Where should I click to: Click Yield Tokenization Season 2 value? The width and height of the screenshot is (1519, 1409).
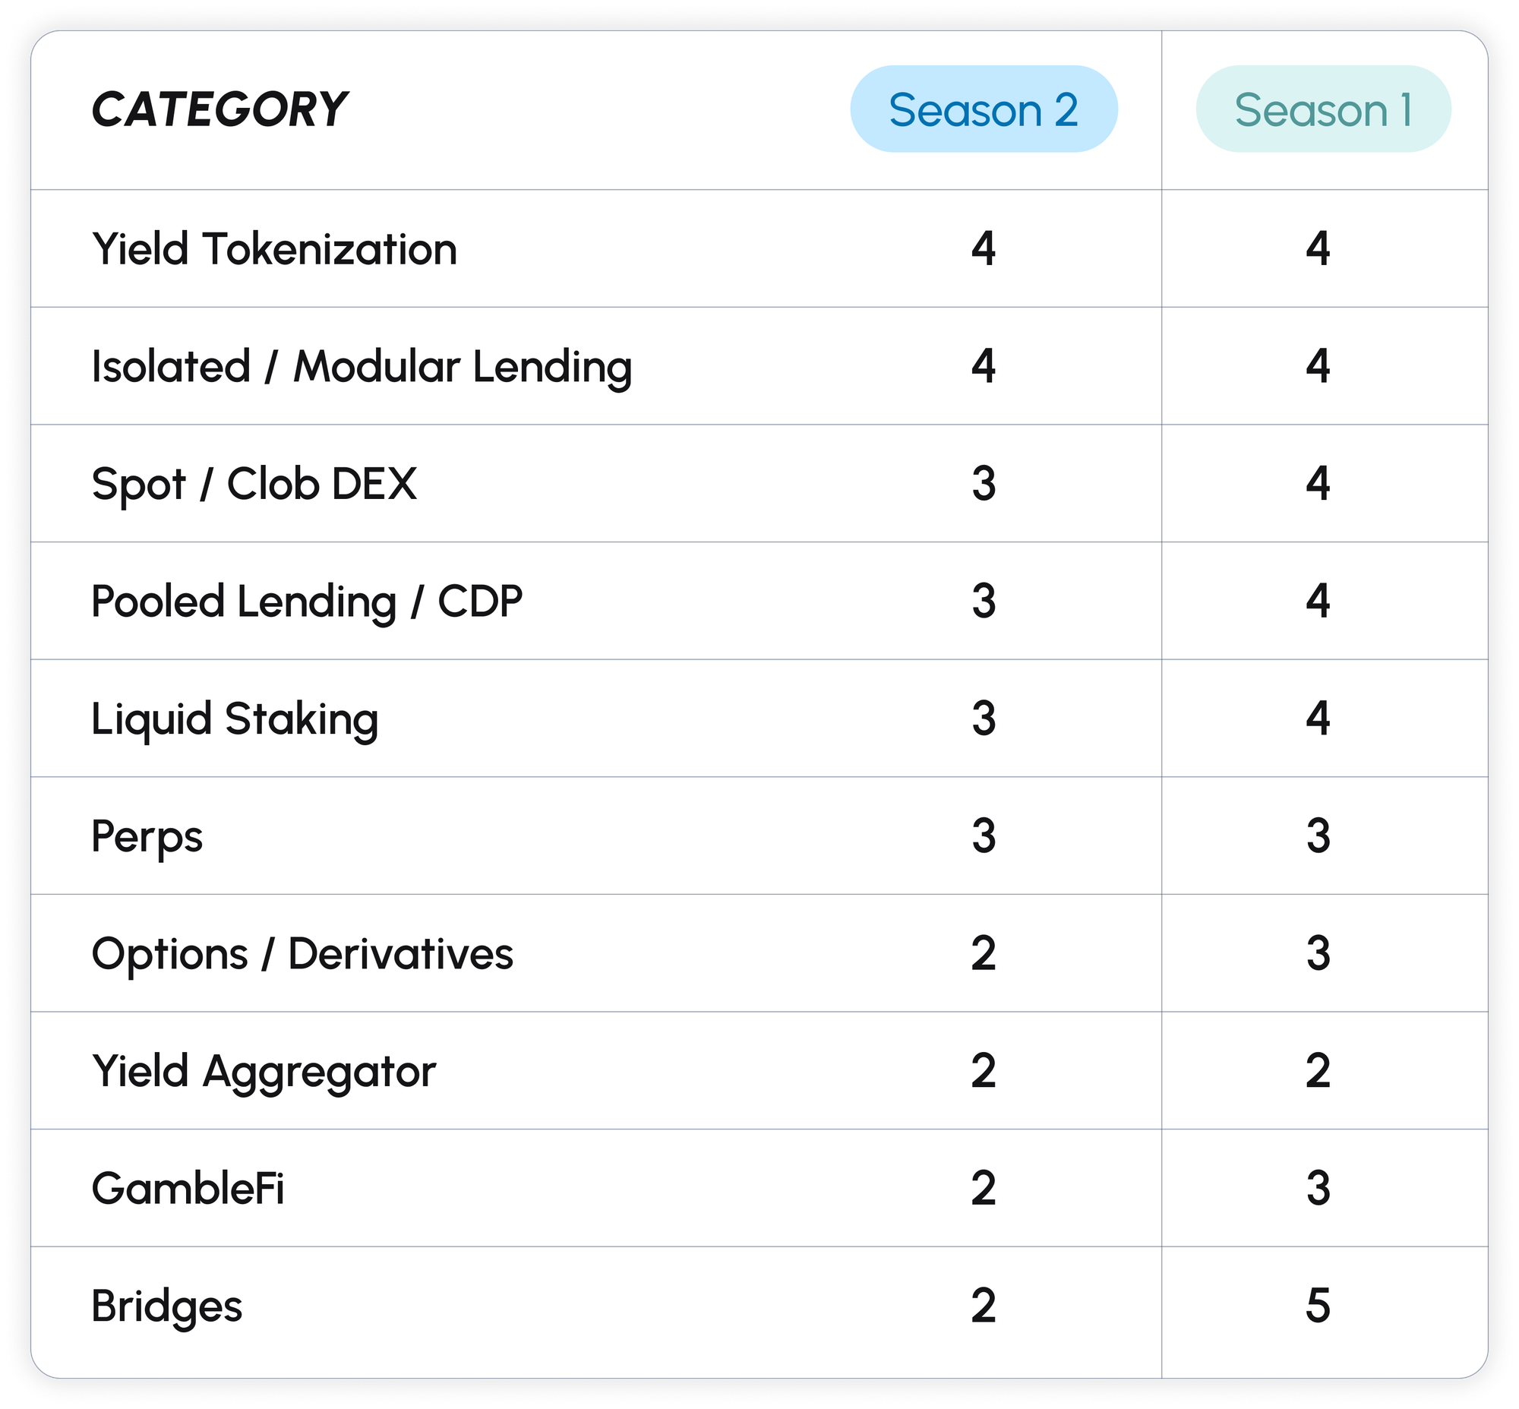click(x=983, y=249)
